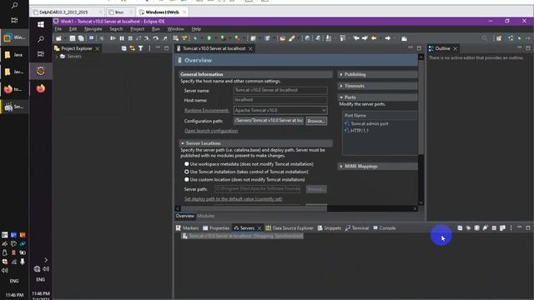Click the editor horizontal scrollbar
This screenshot has height=300, width=534.
254,208
